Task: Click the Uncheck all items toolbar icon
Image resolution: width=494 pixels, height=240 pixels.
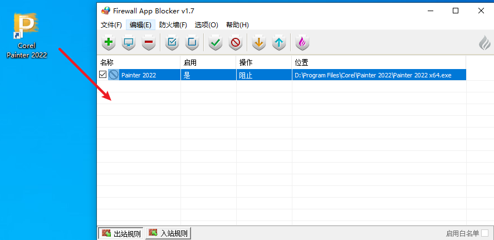Action: tap(192, 42)
